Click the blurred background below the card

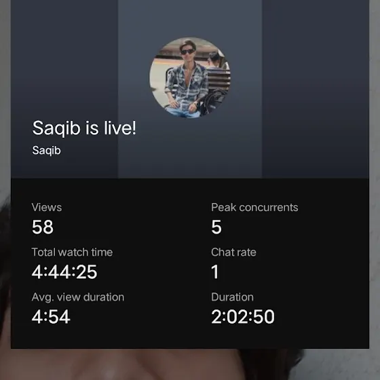tap(190, 364)
